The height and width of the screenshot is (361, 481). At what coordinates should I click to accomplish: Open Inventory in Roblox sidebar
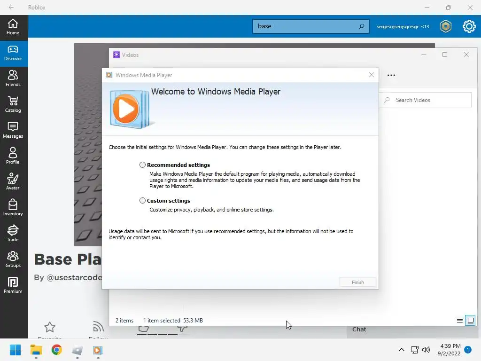tap(13, 208)
